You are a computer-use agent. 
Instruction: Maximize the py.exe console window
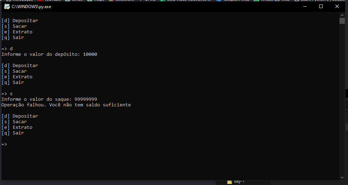coord(321,6)
